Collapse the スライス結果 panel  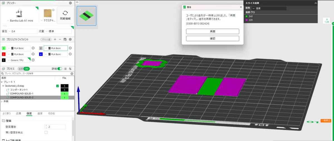[x=316, y=3]
